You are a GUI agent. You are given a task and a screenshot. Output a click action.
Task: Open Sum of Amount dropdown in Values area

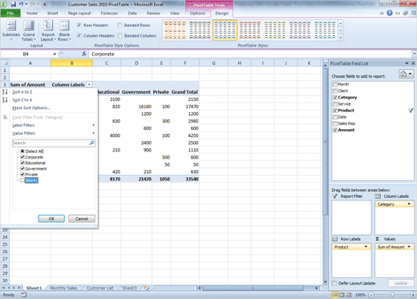[x=409, y=247]
